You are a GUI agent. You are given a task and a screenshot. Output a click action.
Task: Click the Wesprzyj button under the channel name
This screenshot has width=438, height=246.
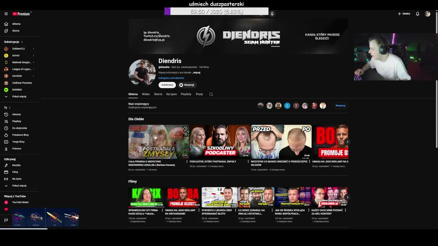(186, 85)
